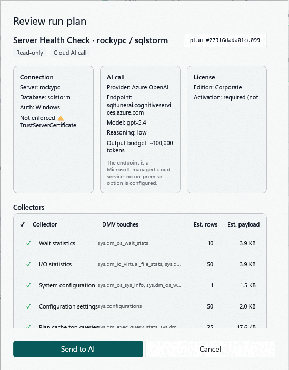
Task: Click sys.configurations DMV text
Action: (120, 306)
